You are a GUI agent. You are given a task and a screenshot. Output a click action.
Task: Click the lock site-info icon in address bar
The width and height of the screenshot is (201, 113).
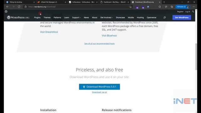[26, 7]
